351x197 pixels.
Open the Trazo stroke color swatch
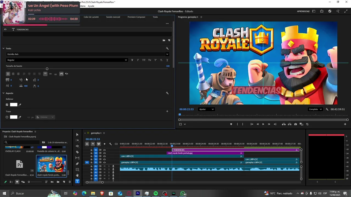click(x=14, y=117)
